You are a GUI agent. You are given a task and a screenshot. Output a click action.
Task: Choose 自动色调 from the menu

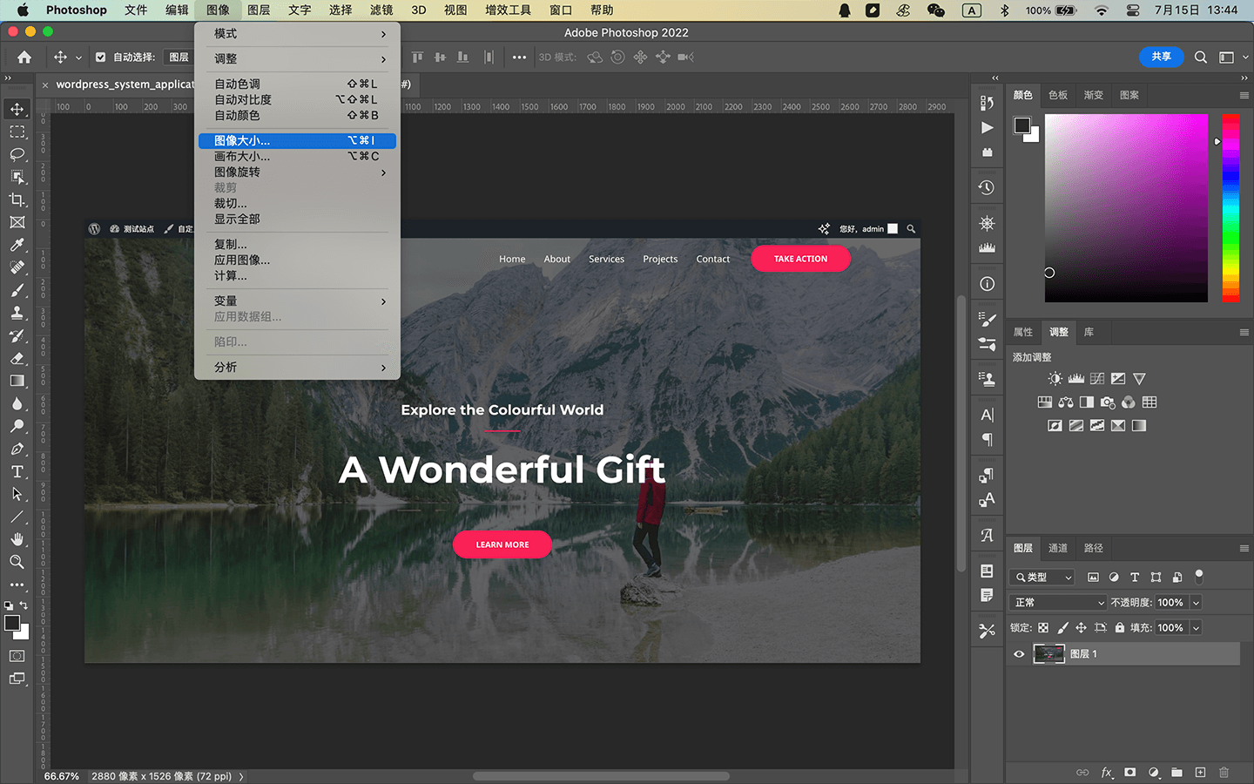tap(297, 84)
